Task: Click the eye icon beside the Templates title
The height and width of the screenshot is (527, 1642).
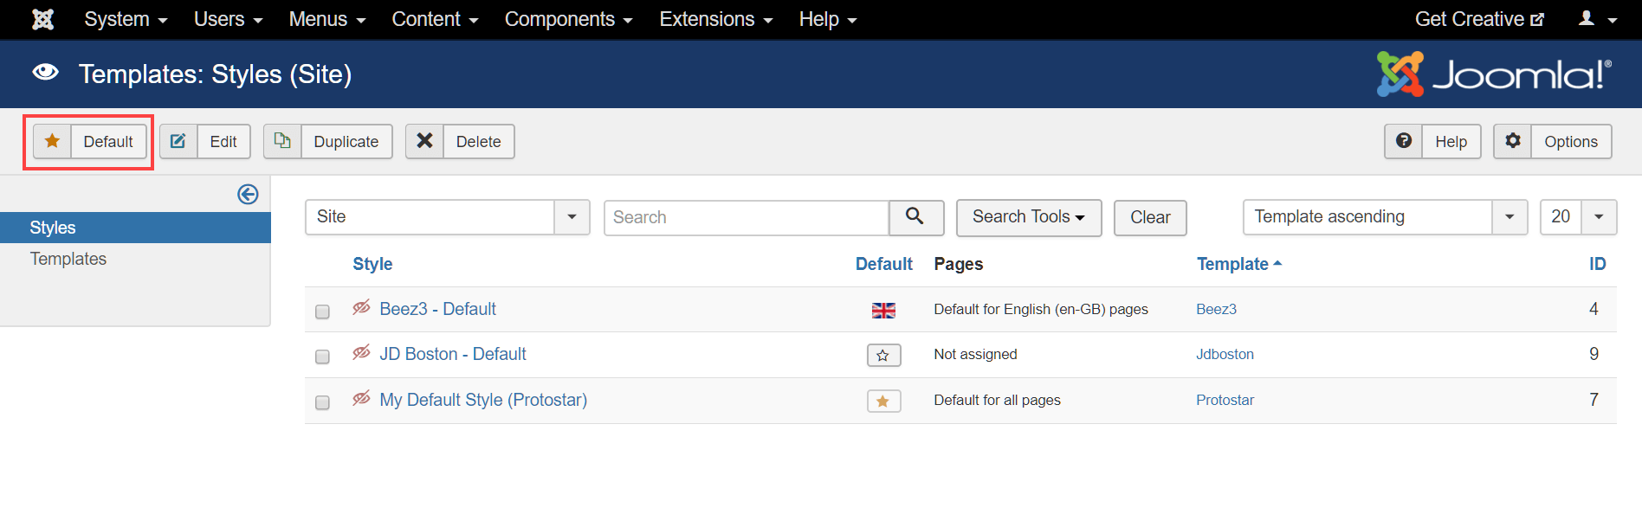Action: pos(45,73)
